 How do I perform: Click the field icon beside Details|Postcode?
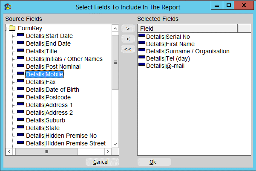(20, 97)
